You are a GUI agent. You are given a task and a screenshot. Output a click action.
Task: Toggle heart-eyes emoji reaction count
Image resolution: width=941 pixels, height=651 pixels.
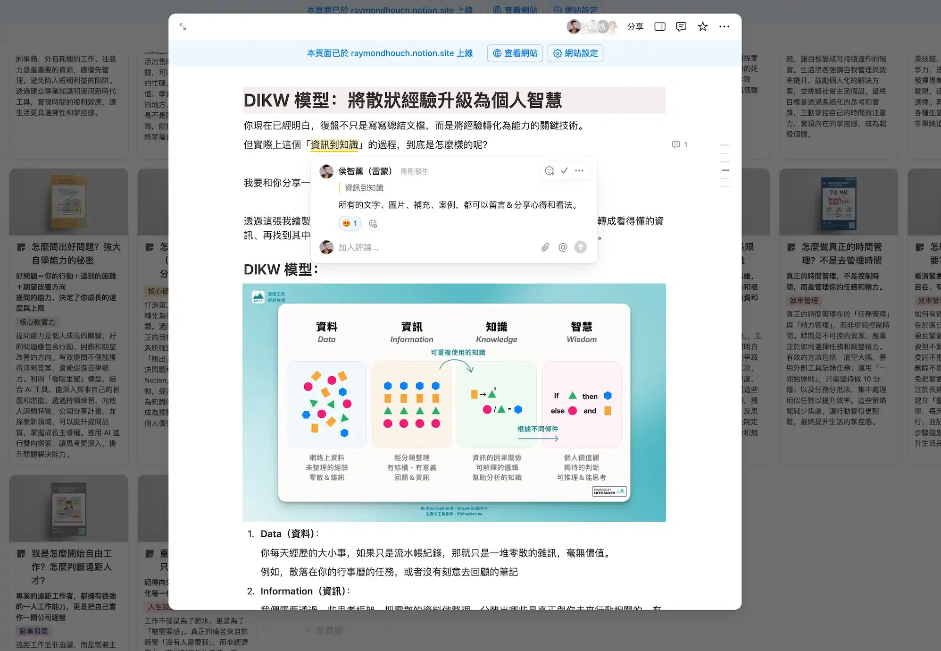point(350,223)
